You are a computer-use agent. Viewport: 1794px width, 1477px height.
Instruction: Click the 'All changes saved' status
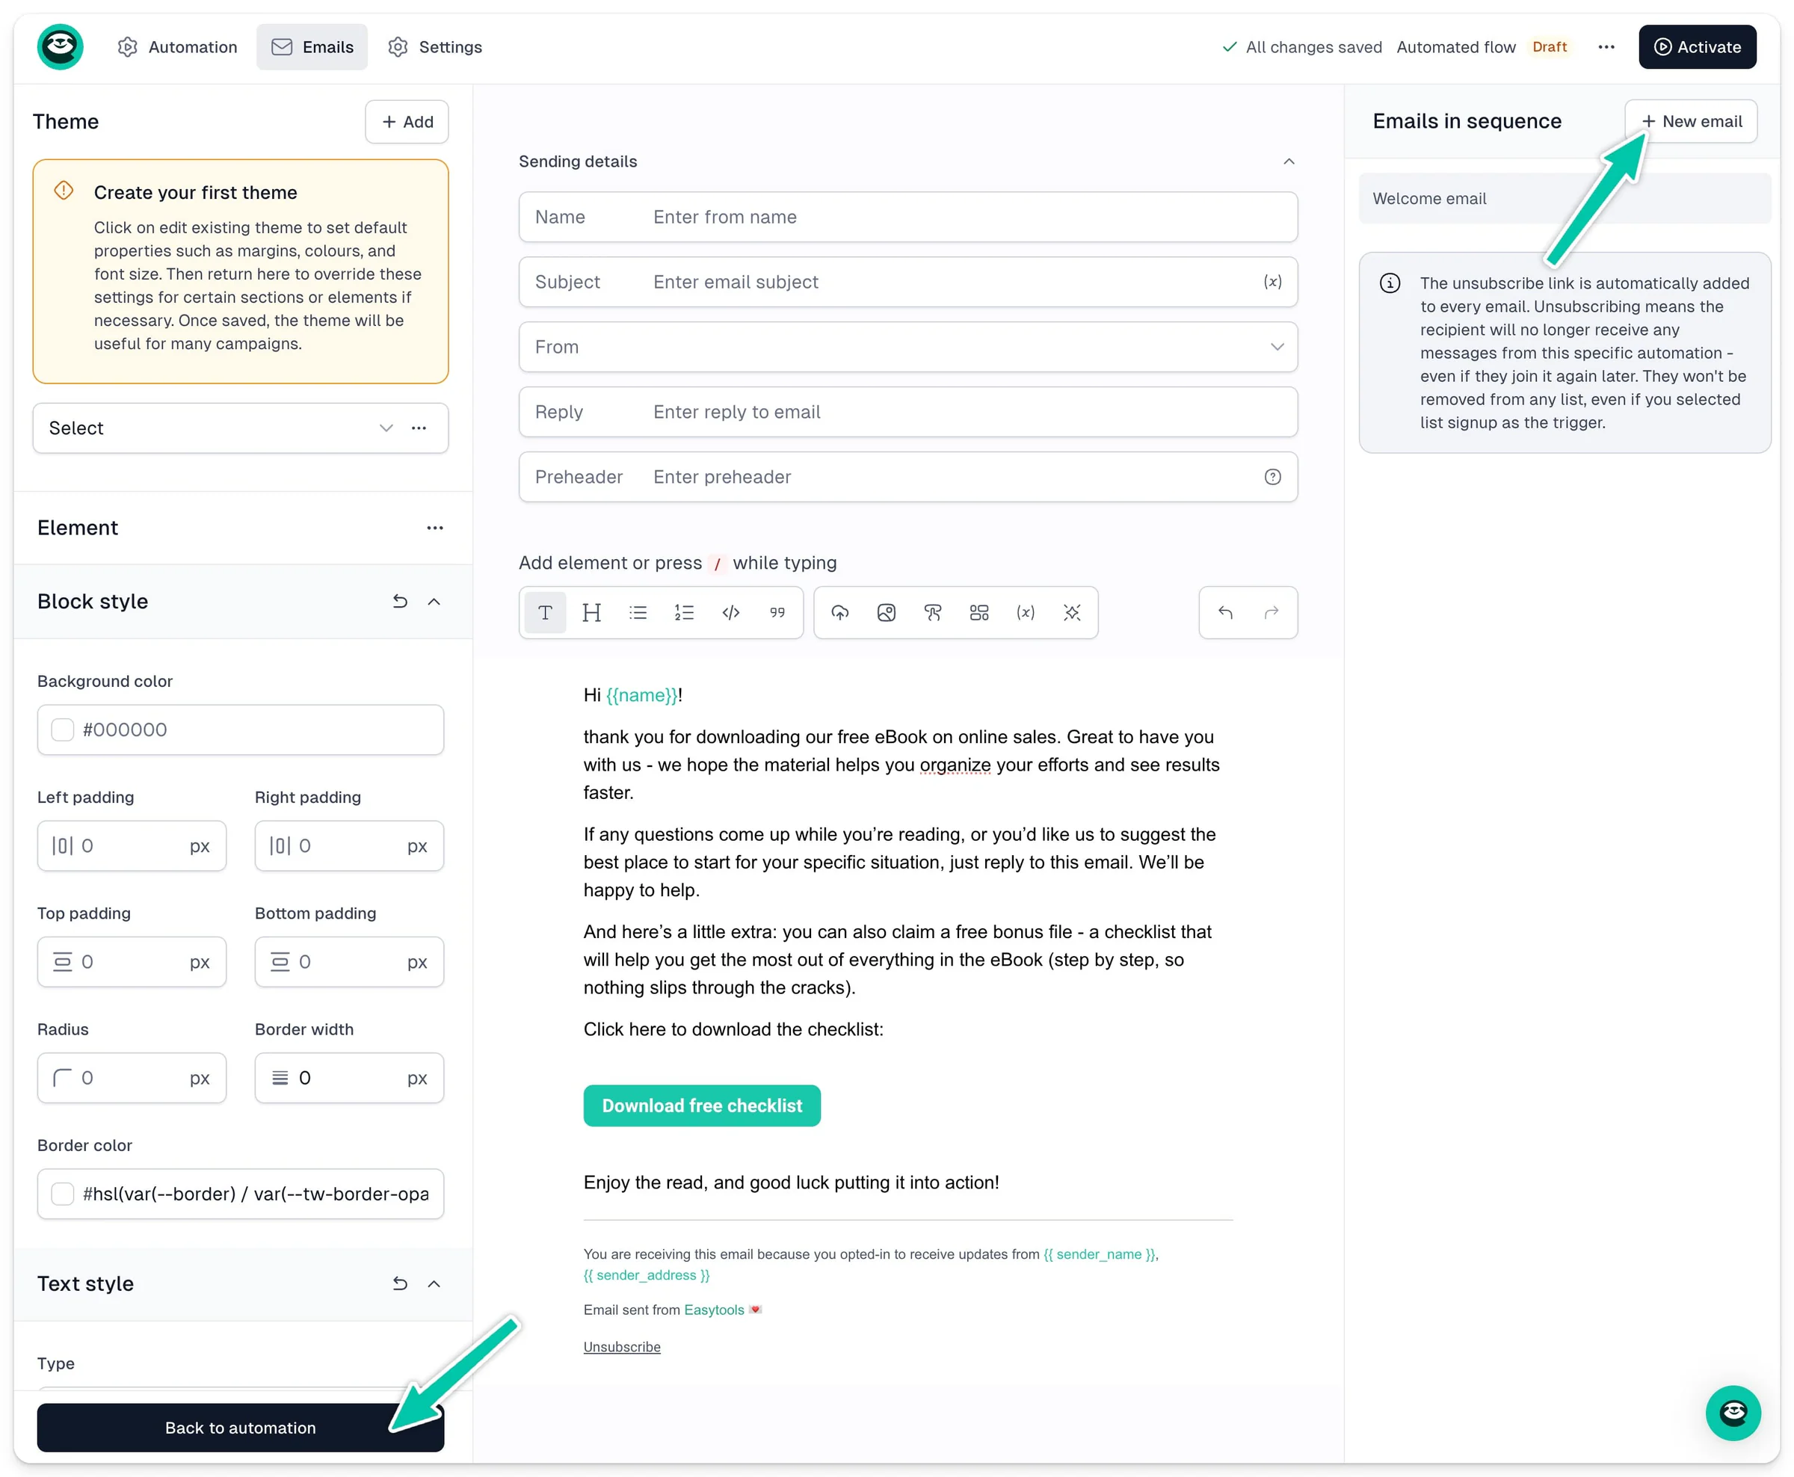[x=1301, y=47]
